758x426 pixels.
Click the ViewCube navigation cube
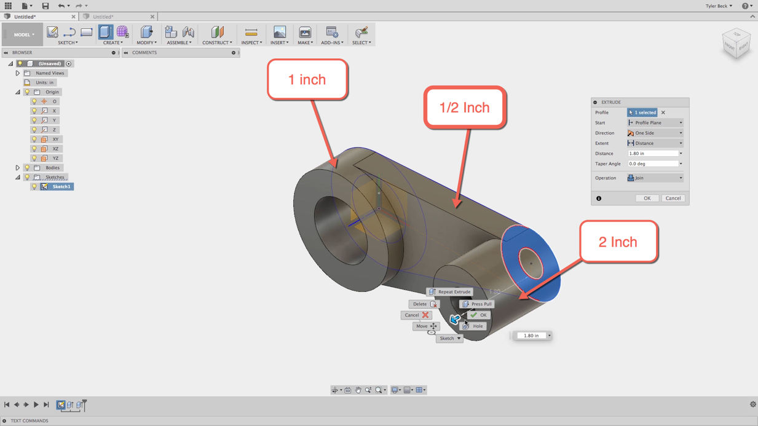click(736, 44)
